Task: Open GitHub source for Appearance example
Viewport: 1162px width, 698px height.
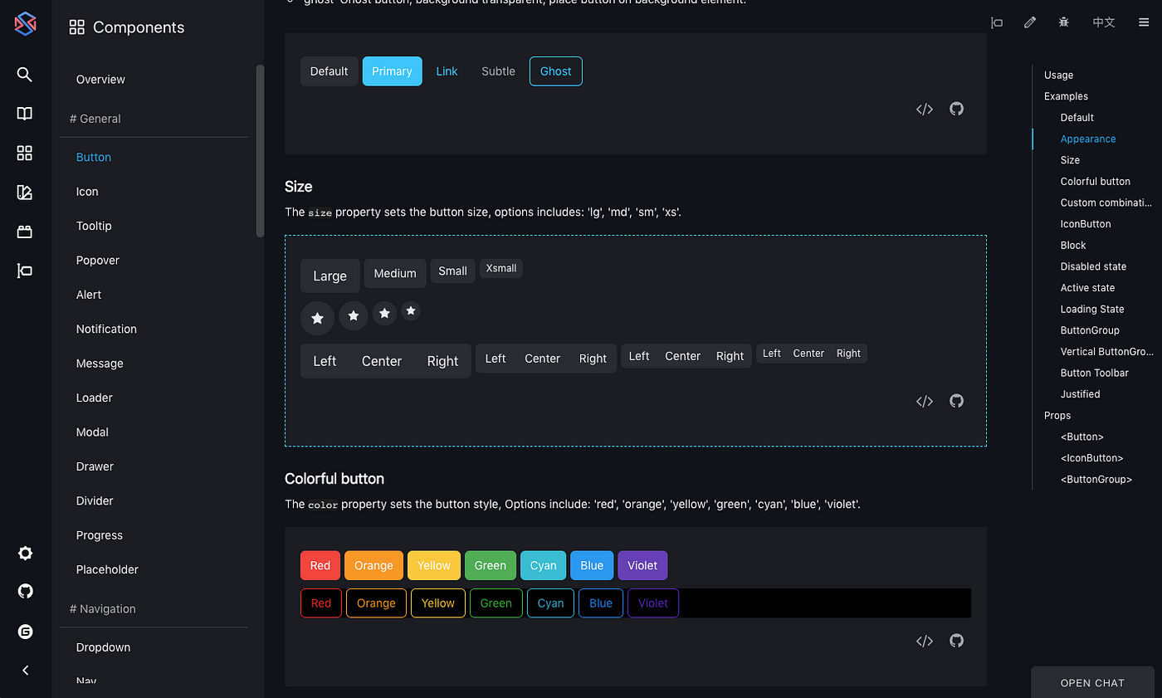Action: (957, 109)
